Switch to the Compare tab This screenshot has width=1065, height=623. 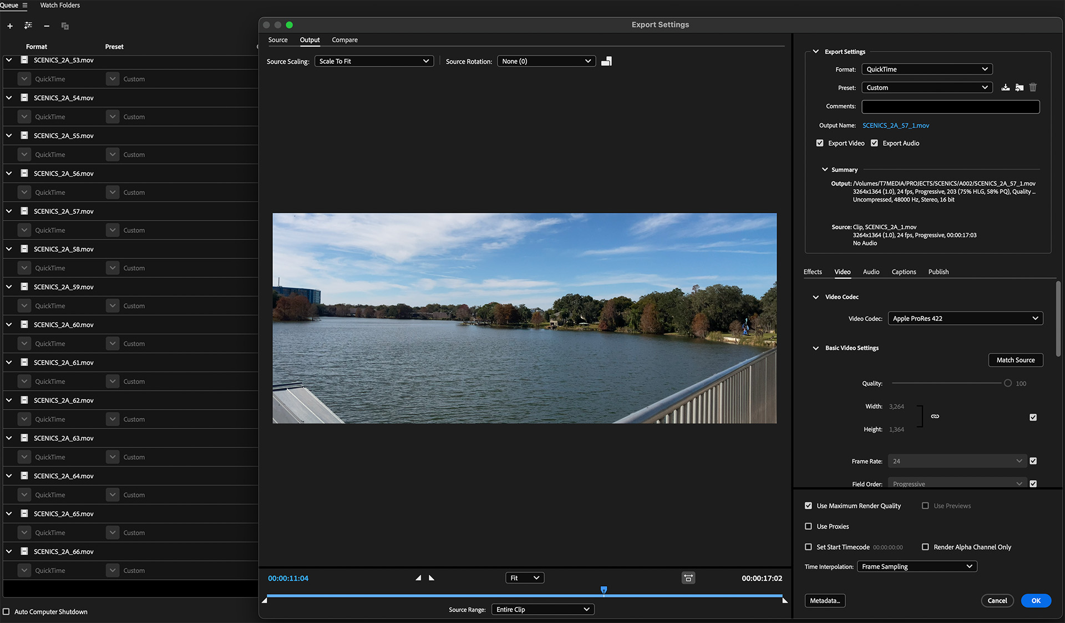tap(344, 39)
